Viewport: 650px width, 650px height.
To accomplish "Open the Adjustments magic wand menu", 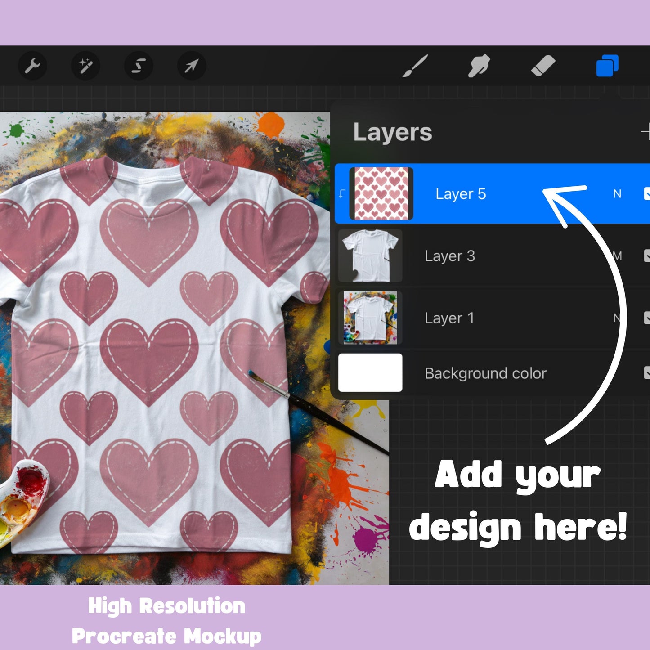I will 85,66.
